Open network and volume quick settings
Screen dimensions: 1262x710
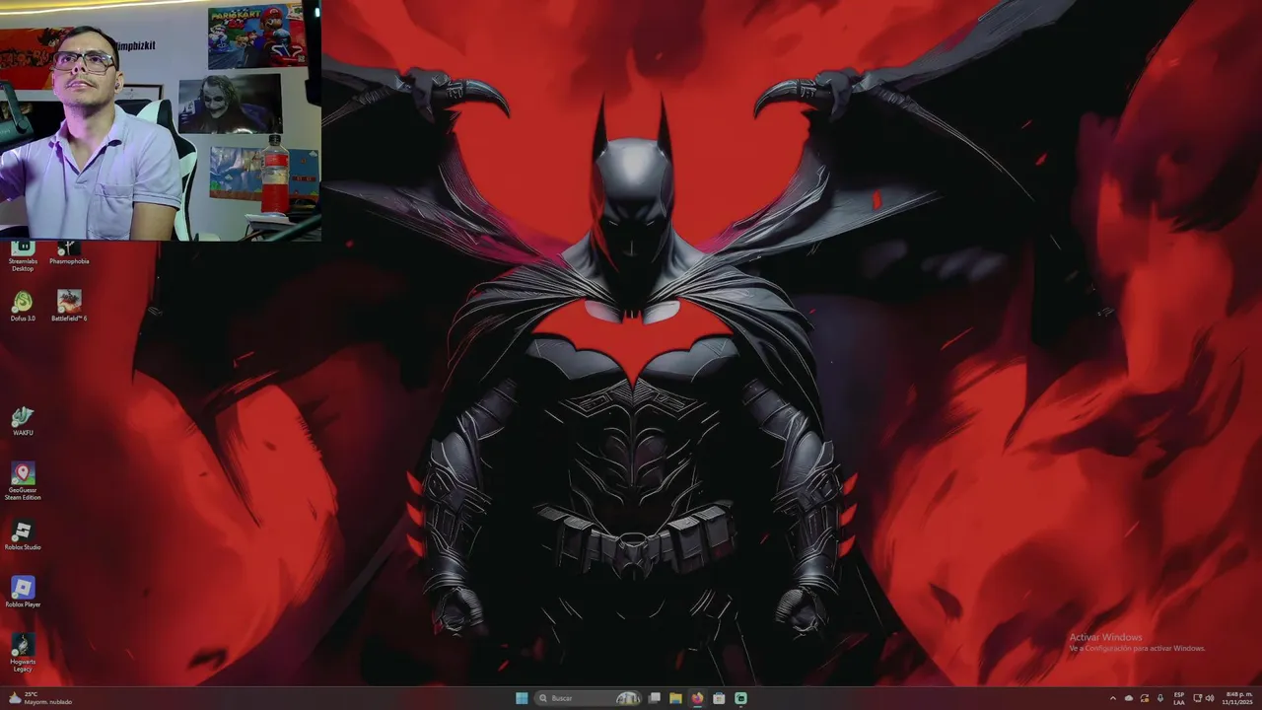click(x=1204, y=698)
